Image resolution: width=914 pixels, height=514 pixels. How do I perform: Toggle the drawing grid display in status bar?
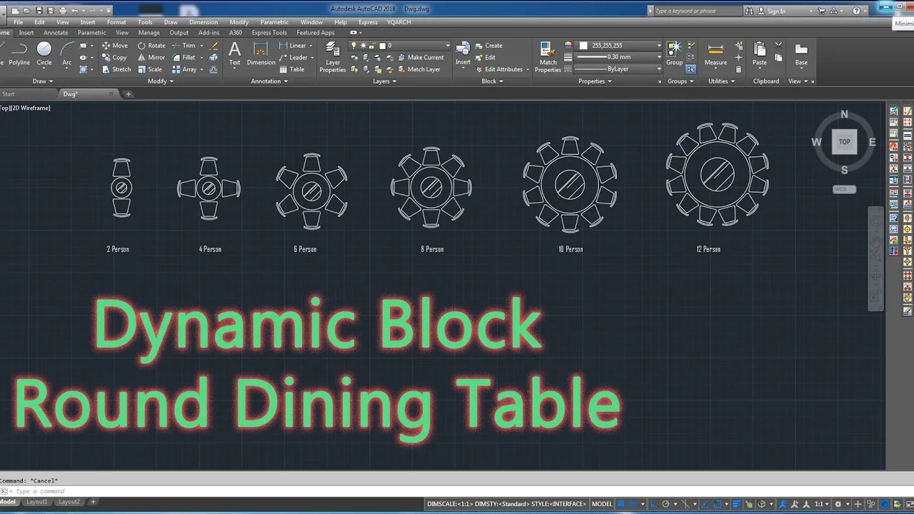pos(621,504)
